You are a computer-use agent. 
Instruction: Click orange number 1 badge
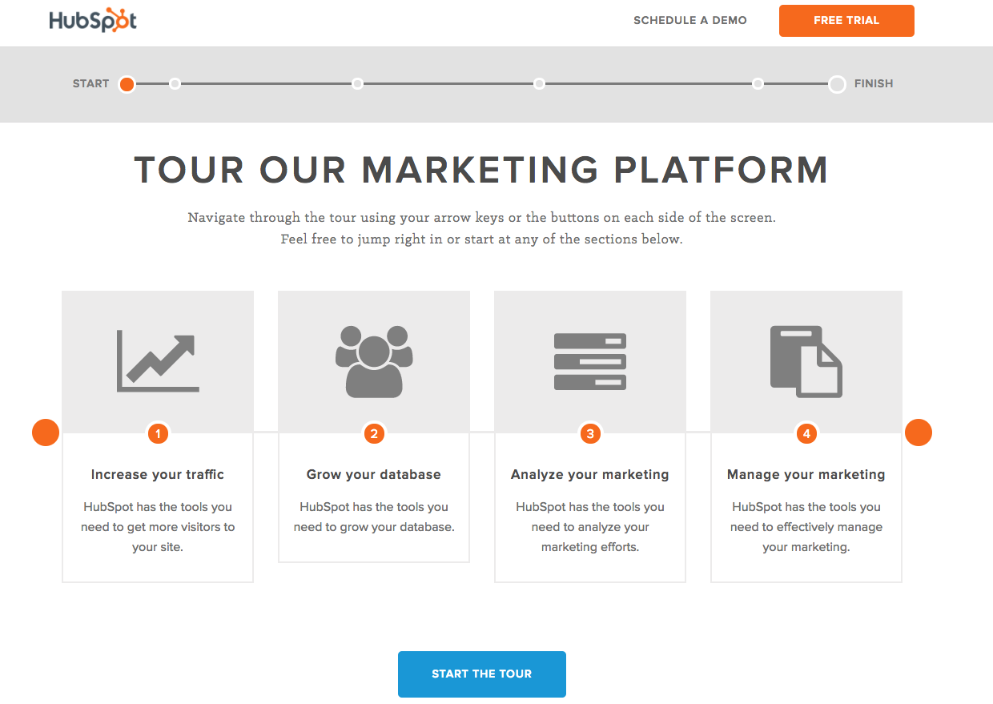(158, 434)
